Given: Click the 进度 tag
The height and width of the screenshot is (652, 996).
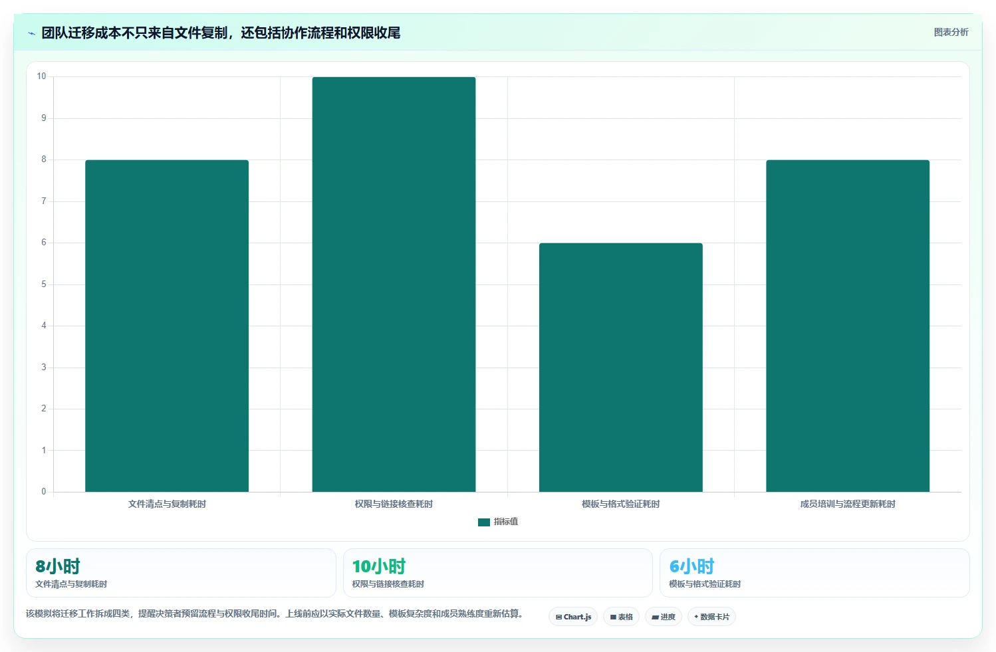Looking at the screenshot, I should [x=664, y=617].
